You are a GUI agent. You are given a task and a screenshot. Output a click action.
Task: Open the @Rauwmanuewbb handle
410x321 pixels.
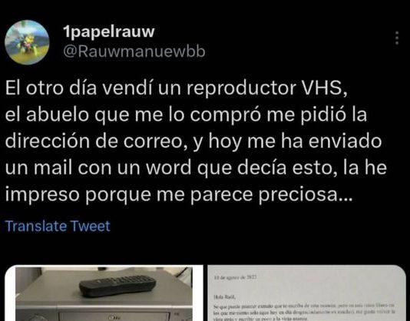tap(134, 51)
